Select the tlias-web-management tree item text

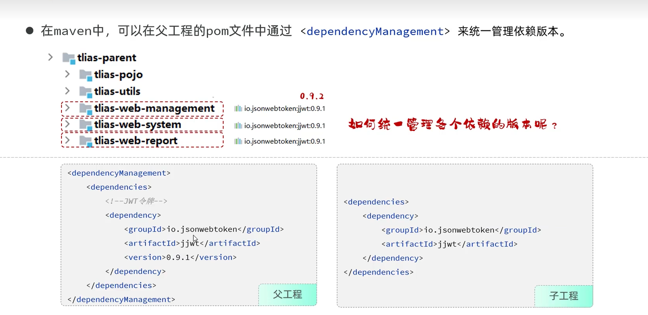click(154, 108)
